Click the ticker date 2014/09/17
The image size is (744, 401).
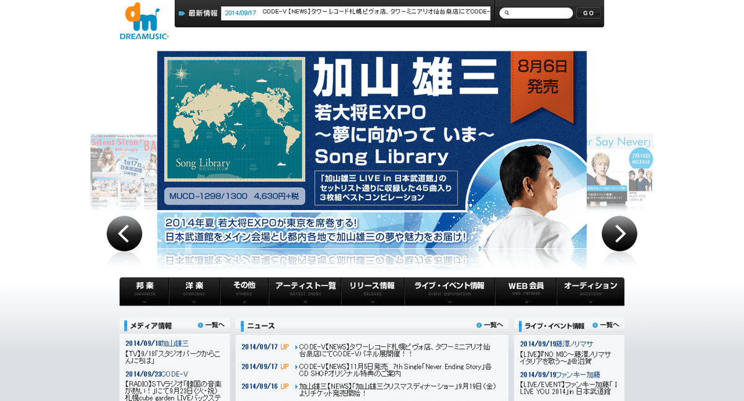coord(240,13)
